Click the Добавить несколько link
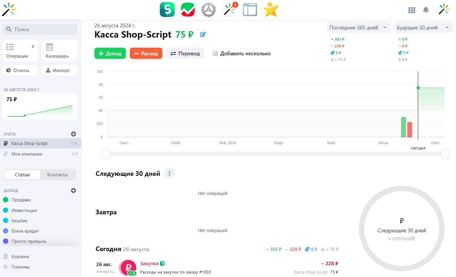Image resolution: width=456 pixels, height=277 pixels. [241, 53]
